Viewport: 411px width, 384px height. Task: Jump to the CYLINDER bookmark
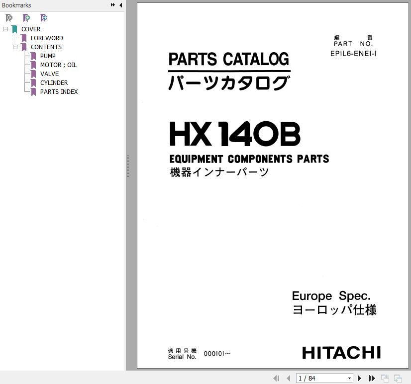(x=54, y=83)
